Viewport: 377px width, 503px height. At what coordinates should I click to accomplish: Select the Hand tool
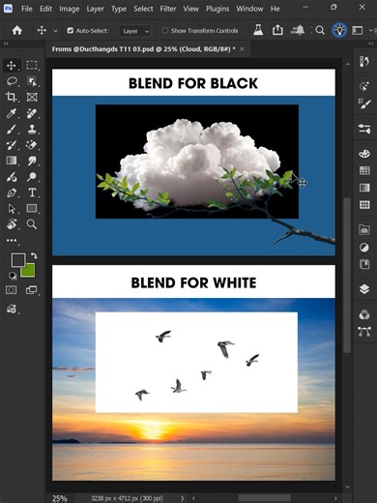pos(12,224)
